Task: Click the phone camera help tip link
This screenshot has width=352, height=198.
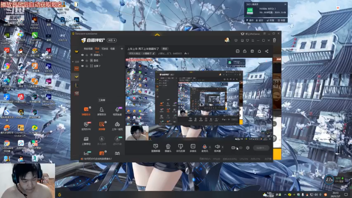Action: [97, 159]
